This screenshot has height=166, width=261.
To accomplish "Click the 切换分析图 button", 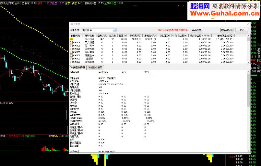I will [227, 30].
